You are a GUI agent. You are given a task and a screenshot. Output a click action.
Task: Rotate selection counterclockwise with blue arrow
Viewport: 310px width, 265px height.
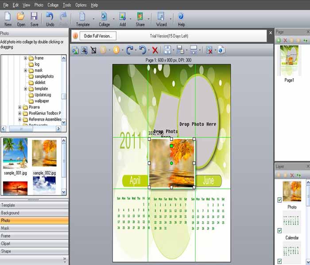(x=143, y=50)
